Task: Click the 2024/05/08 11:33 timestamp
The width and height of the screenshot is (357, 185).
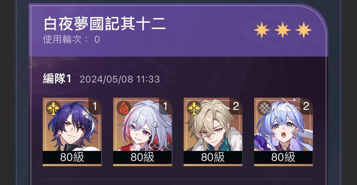Action: click(x=120, y=79)
